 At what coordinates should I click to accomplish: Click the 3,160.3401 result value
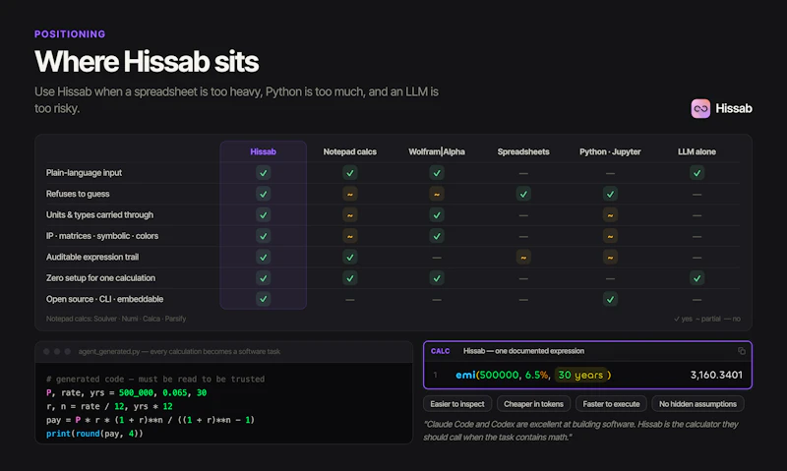716,375
